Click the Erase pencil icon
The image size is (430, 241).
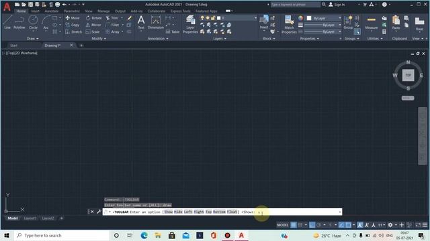coord(130,18)
